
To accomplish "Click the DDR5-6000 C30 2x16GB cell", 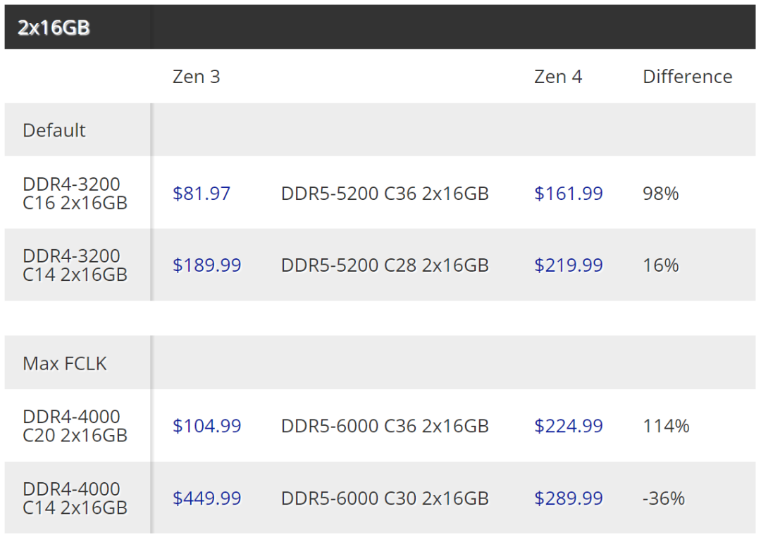I will 385,498.
